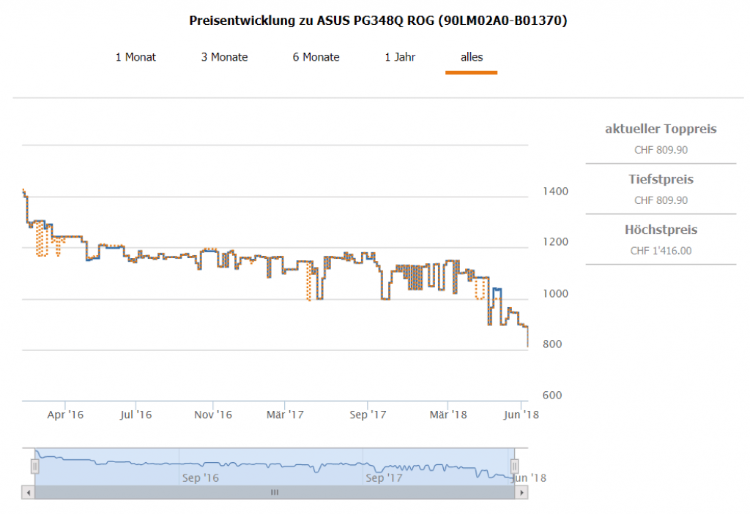
Task: Click the Sep '16 label in navigator
Action: pos(201,478)
